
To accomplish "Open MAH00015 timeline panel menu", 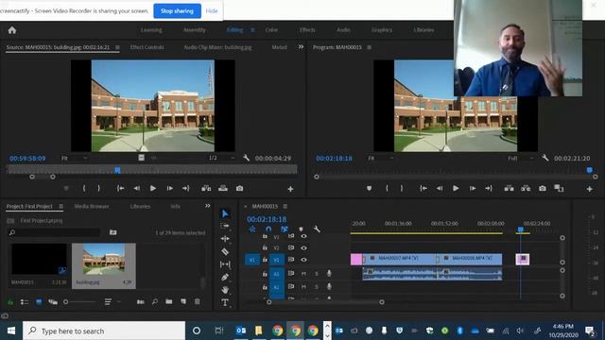I will [285, 206].
